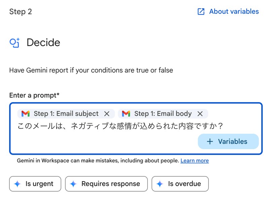Screen dimensions: 269x199
Task: Select the Step 1: Email body chip label
Action: click(163, 114)
